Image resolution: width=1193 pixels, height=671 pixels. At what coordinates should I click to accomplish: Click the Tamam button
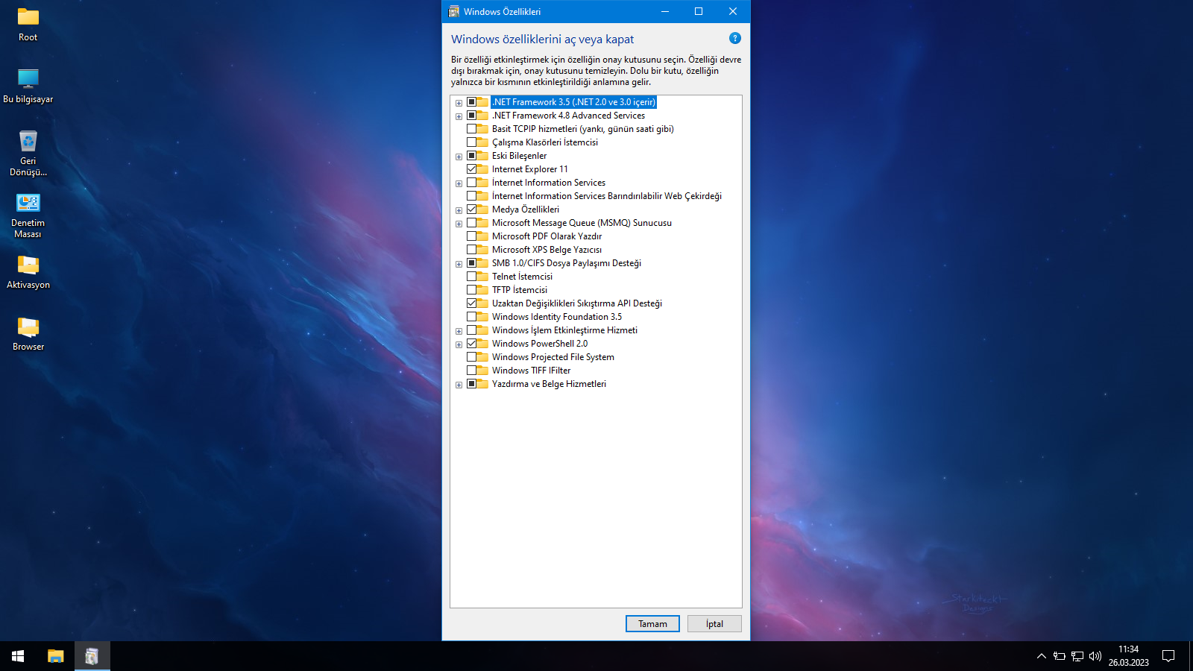tap(652, 624)
